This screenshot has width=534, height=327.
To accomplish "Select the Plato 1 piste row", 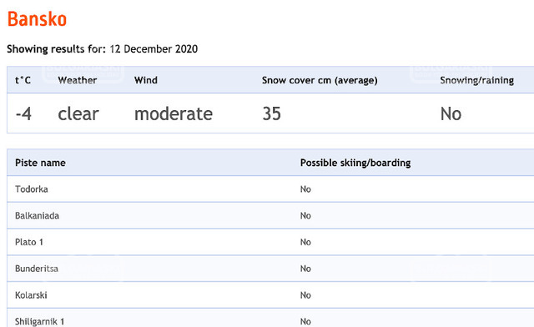I will click(270, 242).
